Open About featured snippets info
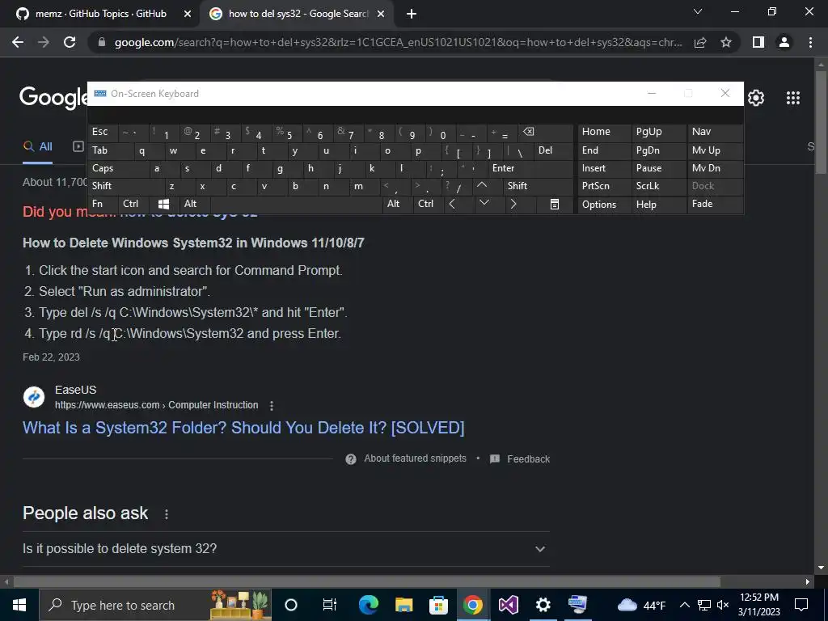The width and height of the screenshot is (828, 621). click(x=406, y=458)
